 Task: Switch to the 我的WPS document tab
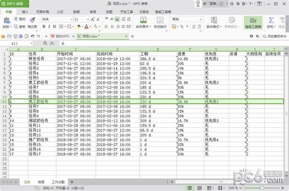pyautogui.click(x=60, y=36)
